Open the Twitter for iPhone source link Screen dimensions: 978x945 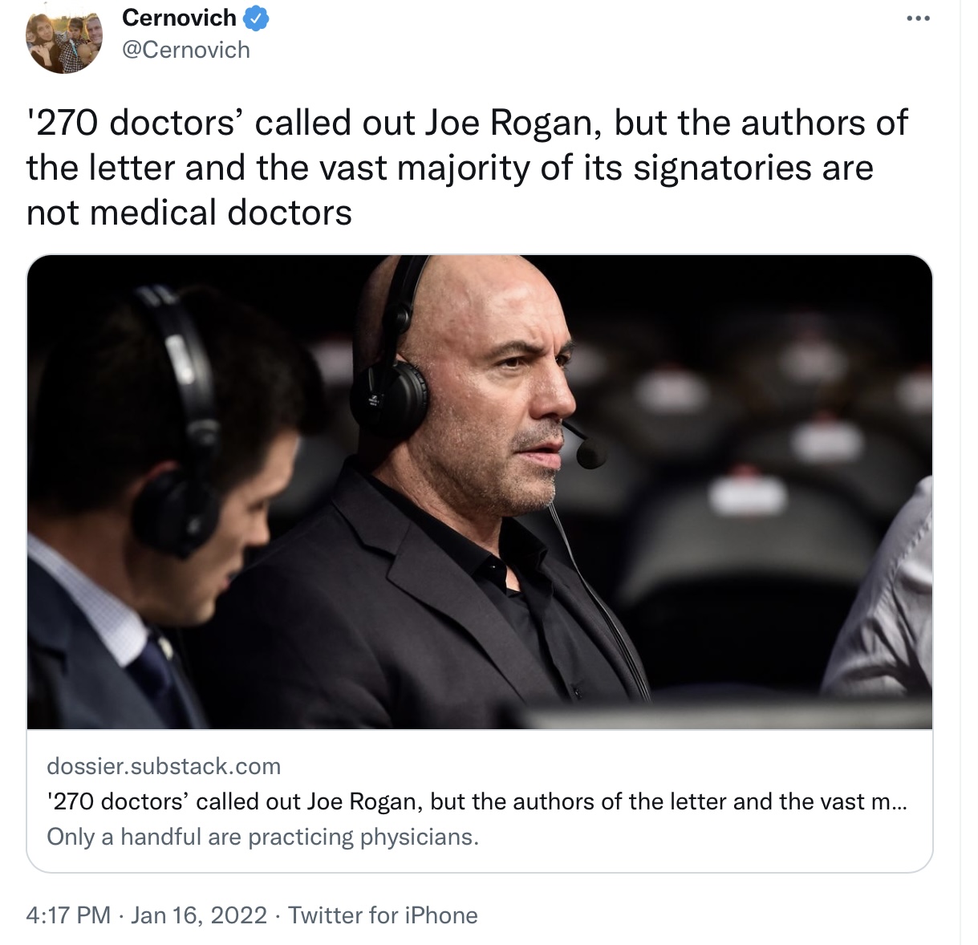click(383, 915)
